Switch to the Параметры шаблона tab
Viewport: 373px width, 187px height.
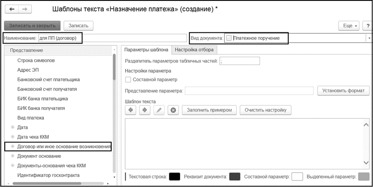click(x=147, y=50)
